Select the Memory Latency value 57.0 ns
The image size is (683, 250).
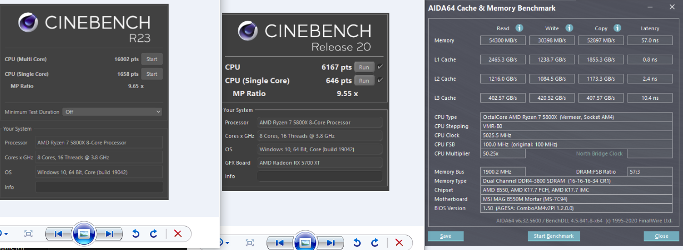(x=650, y=40)
